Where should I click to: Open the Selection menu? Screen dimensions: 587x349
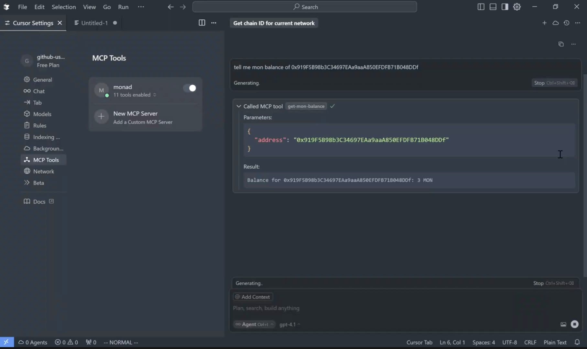click(64, 7)
